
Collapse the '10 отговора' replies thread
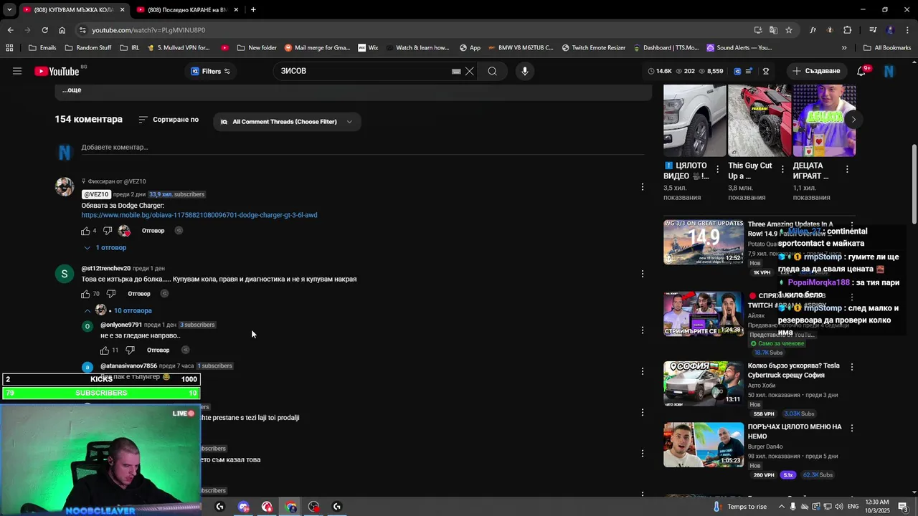[x=118, y=310]
